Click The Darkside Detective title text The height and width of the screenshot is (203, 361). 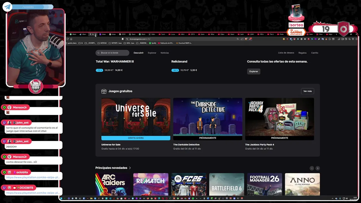pos(186,145)
